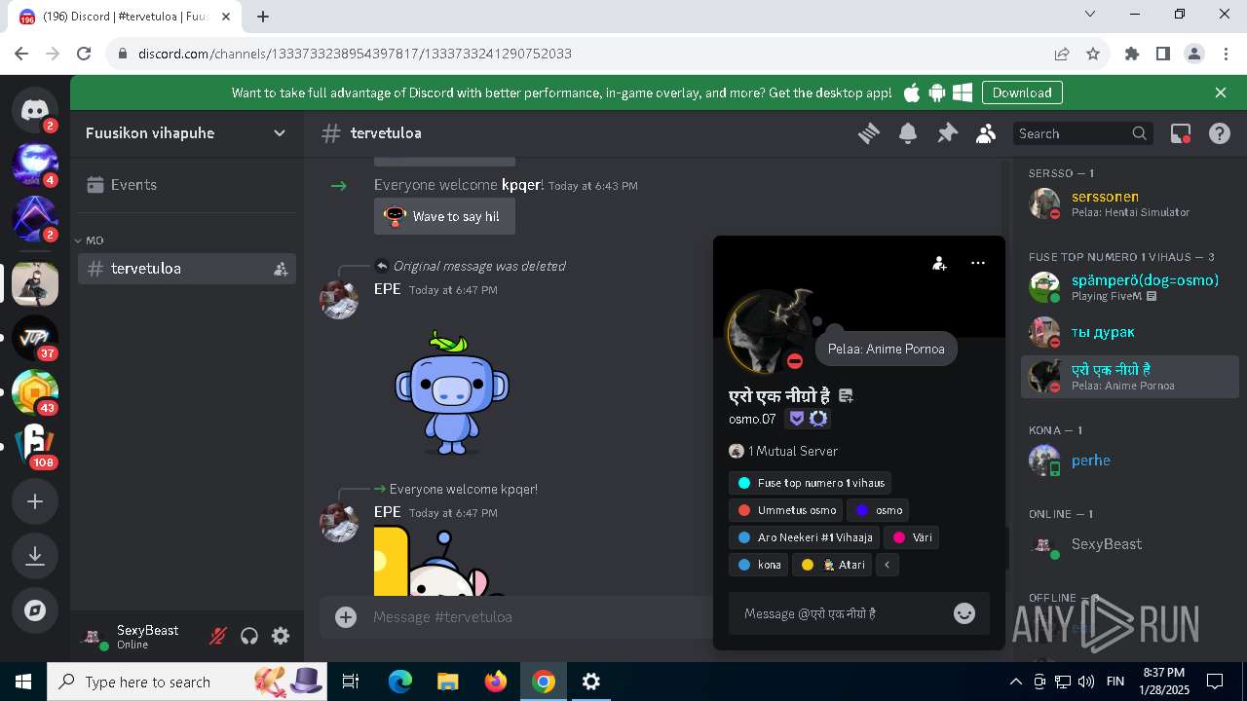Collapse the MO channel category
This screenshot has width=1247, height=701.
coord(90,240)
